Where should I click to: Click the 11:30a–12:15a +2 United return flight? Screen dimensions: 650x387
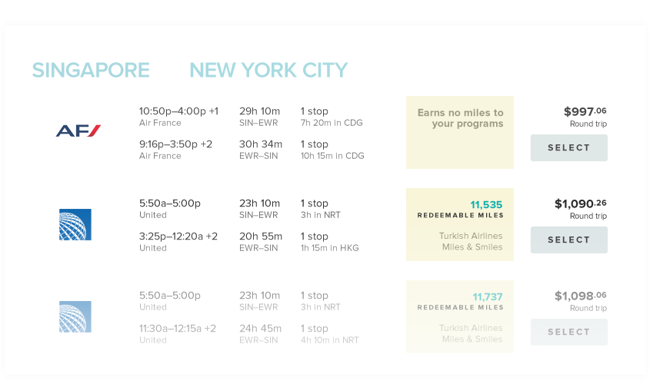178,329
